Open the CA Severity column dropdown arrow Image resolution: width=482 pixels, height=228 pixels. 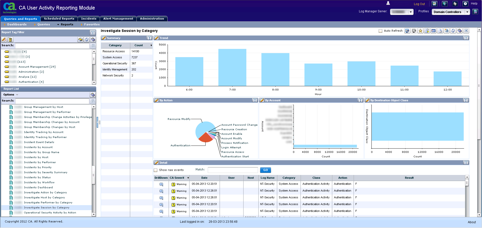click(x=188, y=178)
